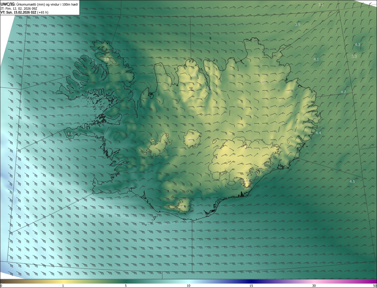Screen dimensions: 377x288
Task: Click the '4.2' map value label
Action: (343, 92)
